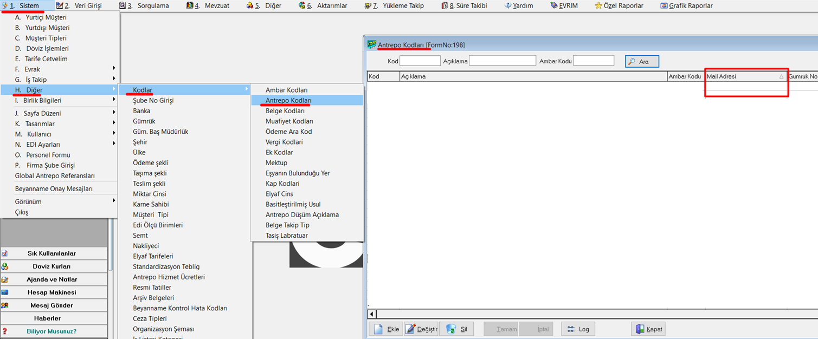The image size is (818, 339).
Task: Expand the Evrak submenu
Action: pyautogui.click(x=60, y=69)
